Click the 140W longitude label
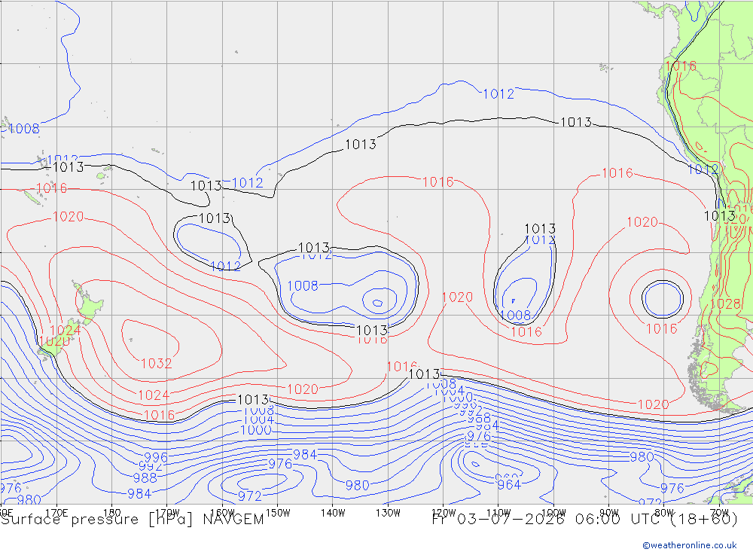This screenshot has width=753, height=552. (x=333, y=513)
